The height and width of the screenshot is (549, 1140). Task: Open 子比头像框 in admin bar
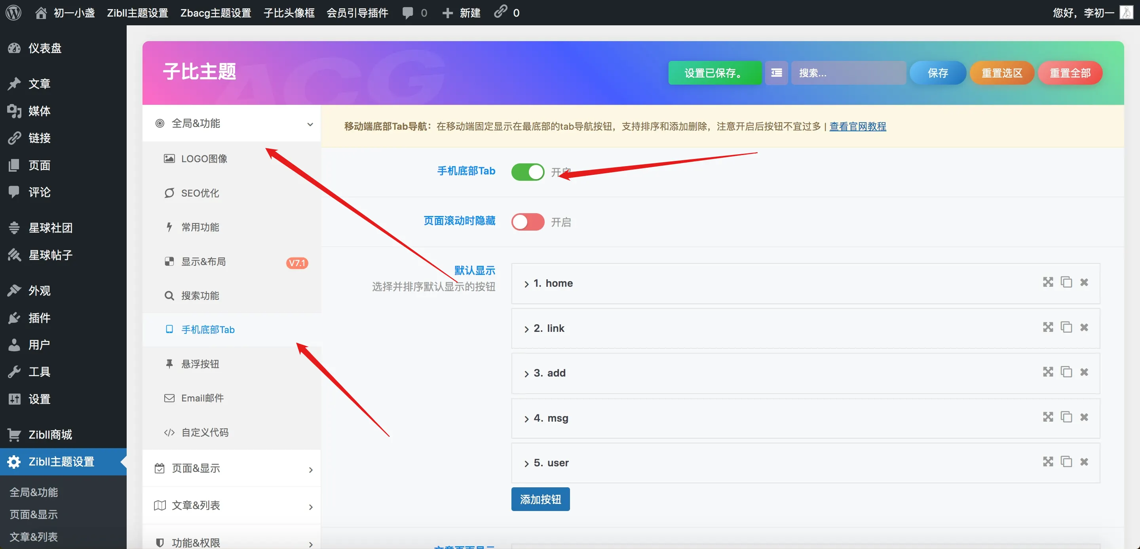[x=289, y=13]
